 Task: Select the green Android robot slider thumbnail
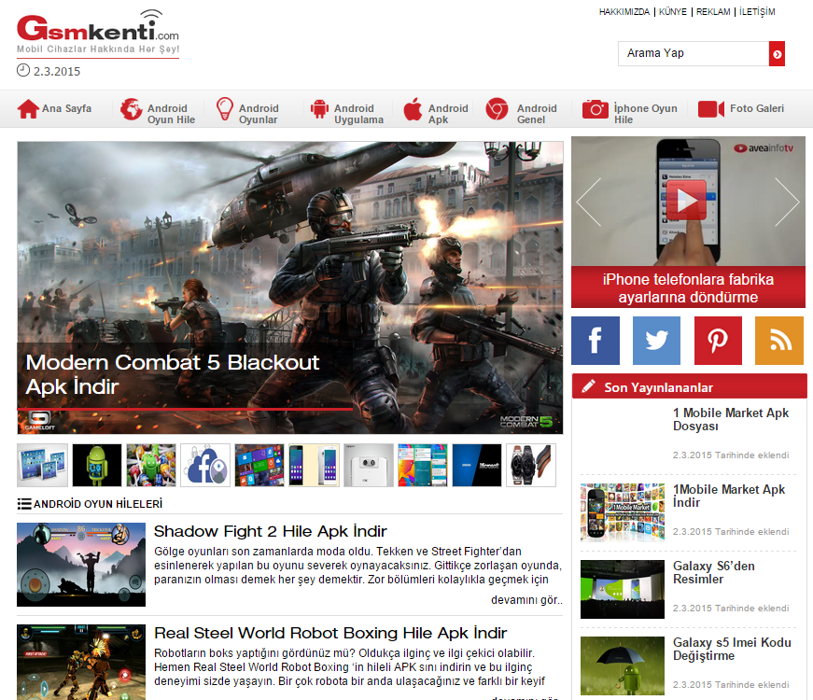coord(97,465)
